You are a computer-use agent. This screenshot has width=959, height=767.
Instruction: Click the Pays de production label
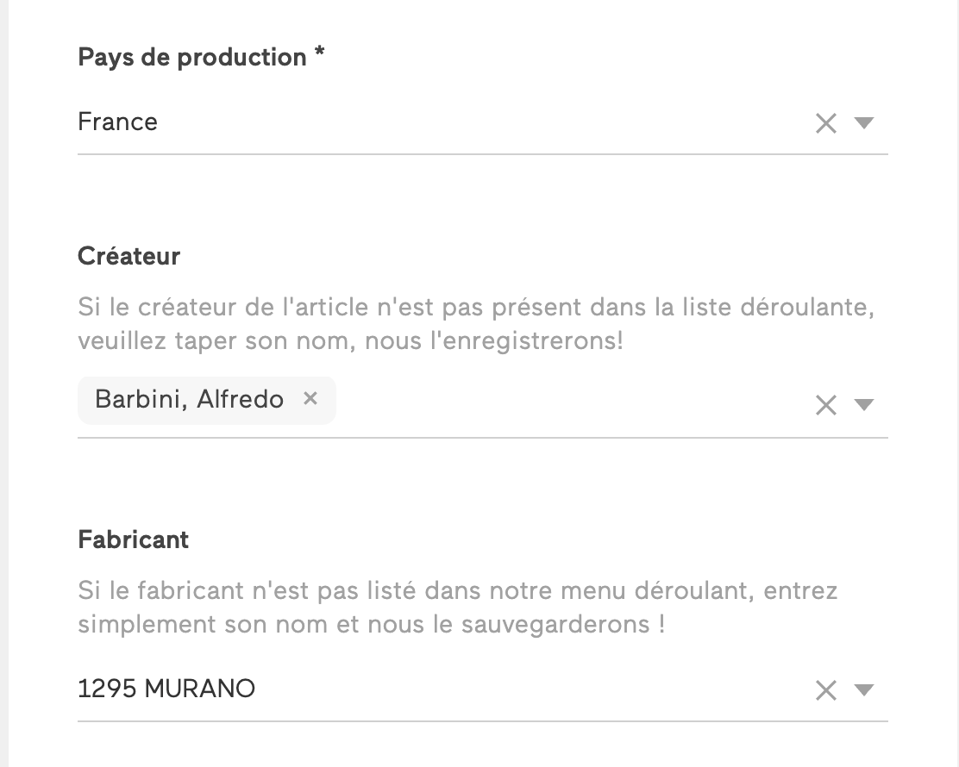coord(198,57)
